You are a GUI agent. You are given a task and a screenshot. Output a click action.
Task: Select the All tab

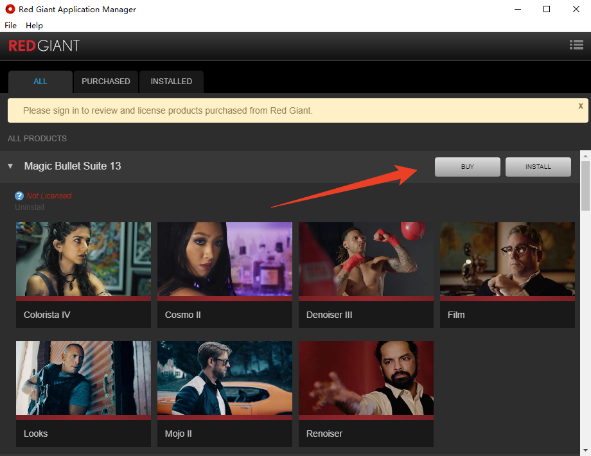[x=40, y=82]
